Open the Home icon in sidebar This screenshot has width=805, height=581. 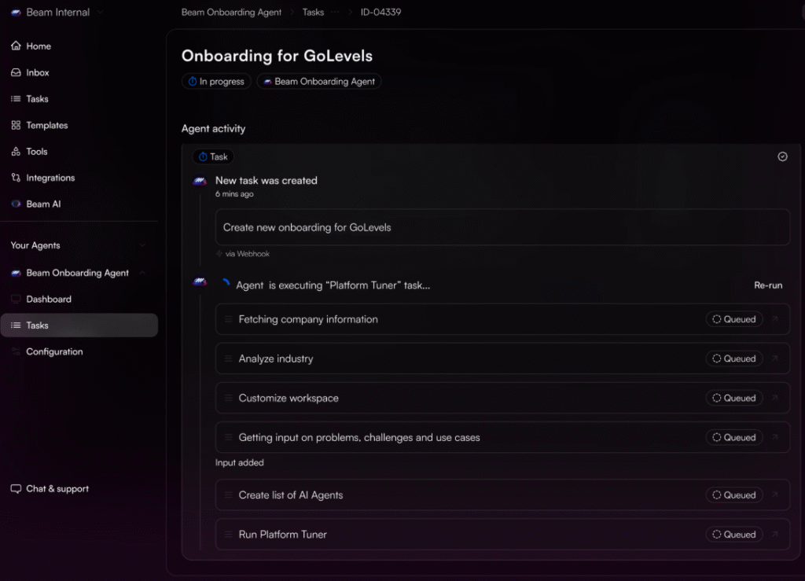[x=16, y=46]
